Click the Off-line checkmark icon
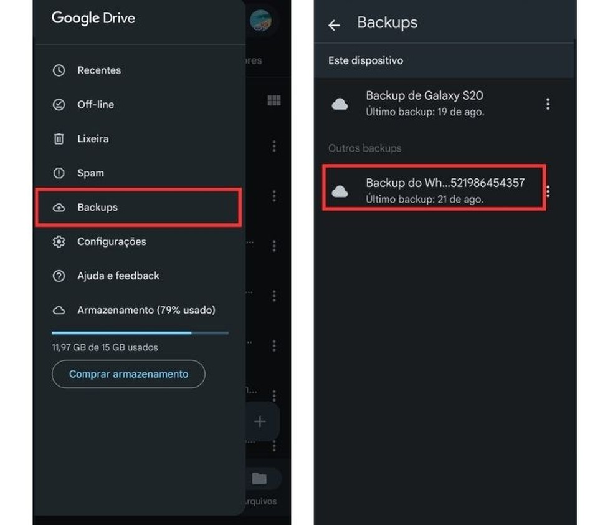613x525 pixels. tap(59, 105)
